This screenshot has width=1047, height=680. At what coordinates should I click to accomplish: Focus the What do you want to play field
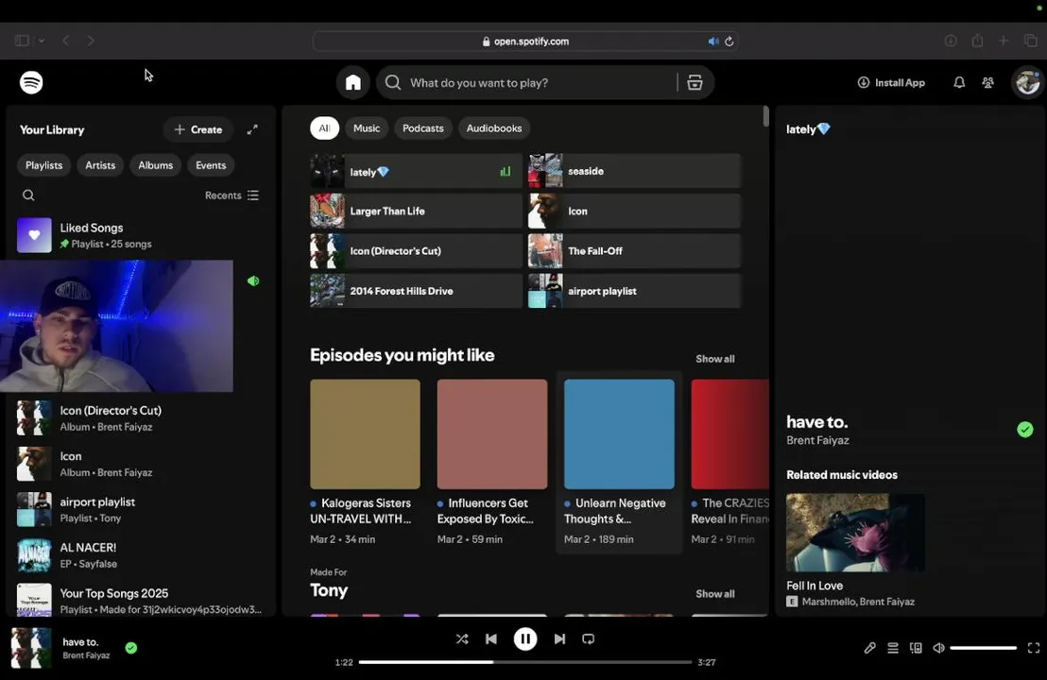point(538,83)
